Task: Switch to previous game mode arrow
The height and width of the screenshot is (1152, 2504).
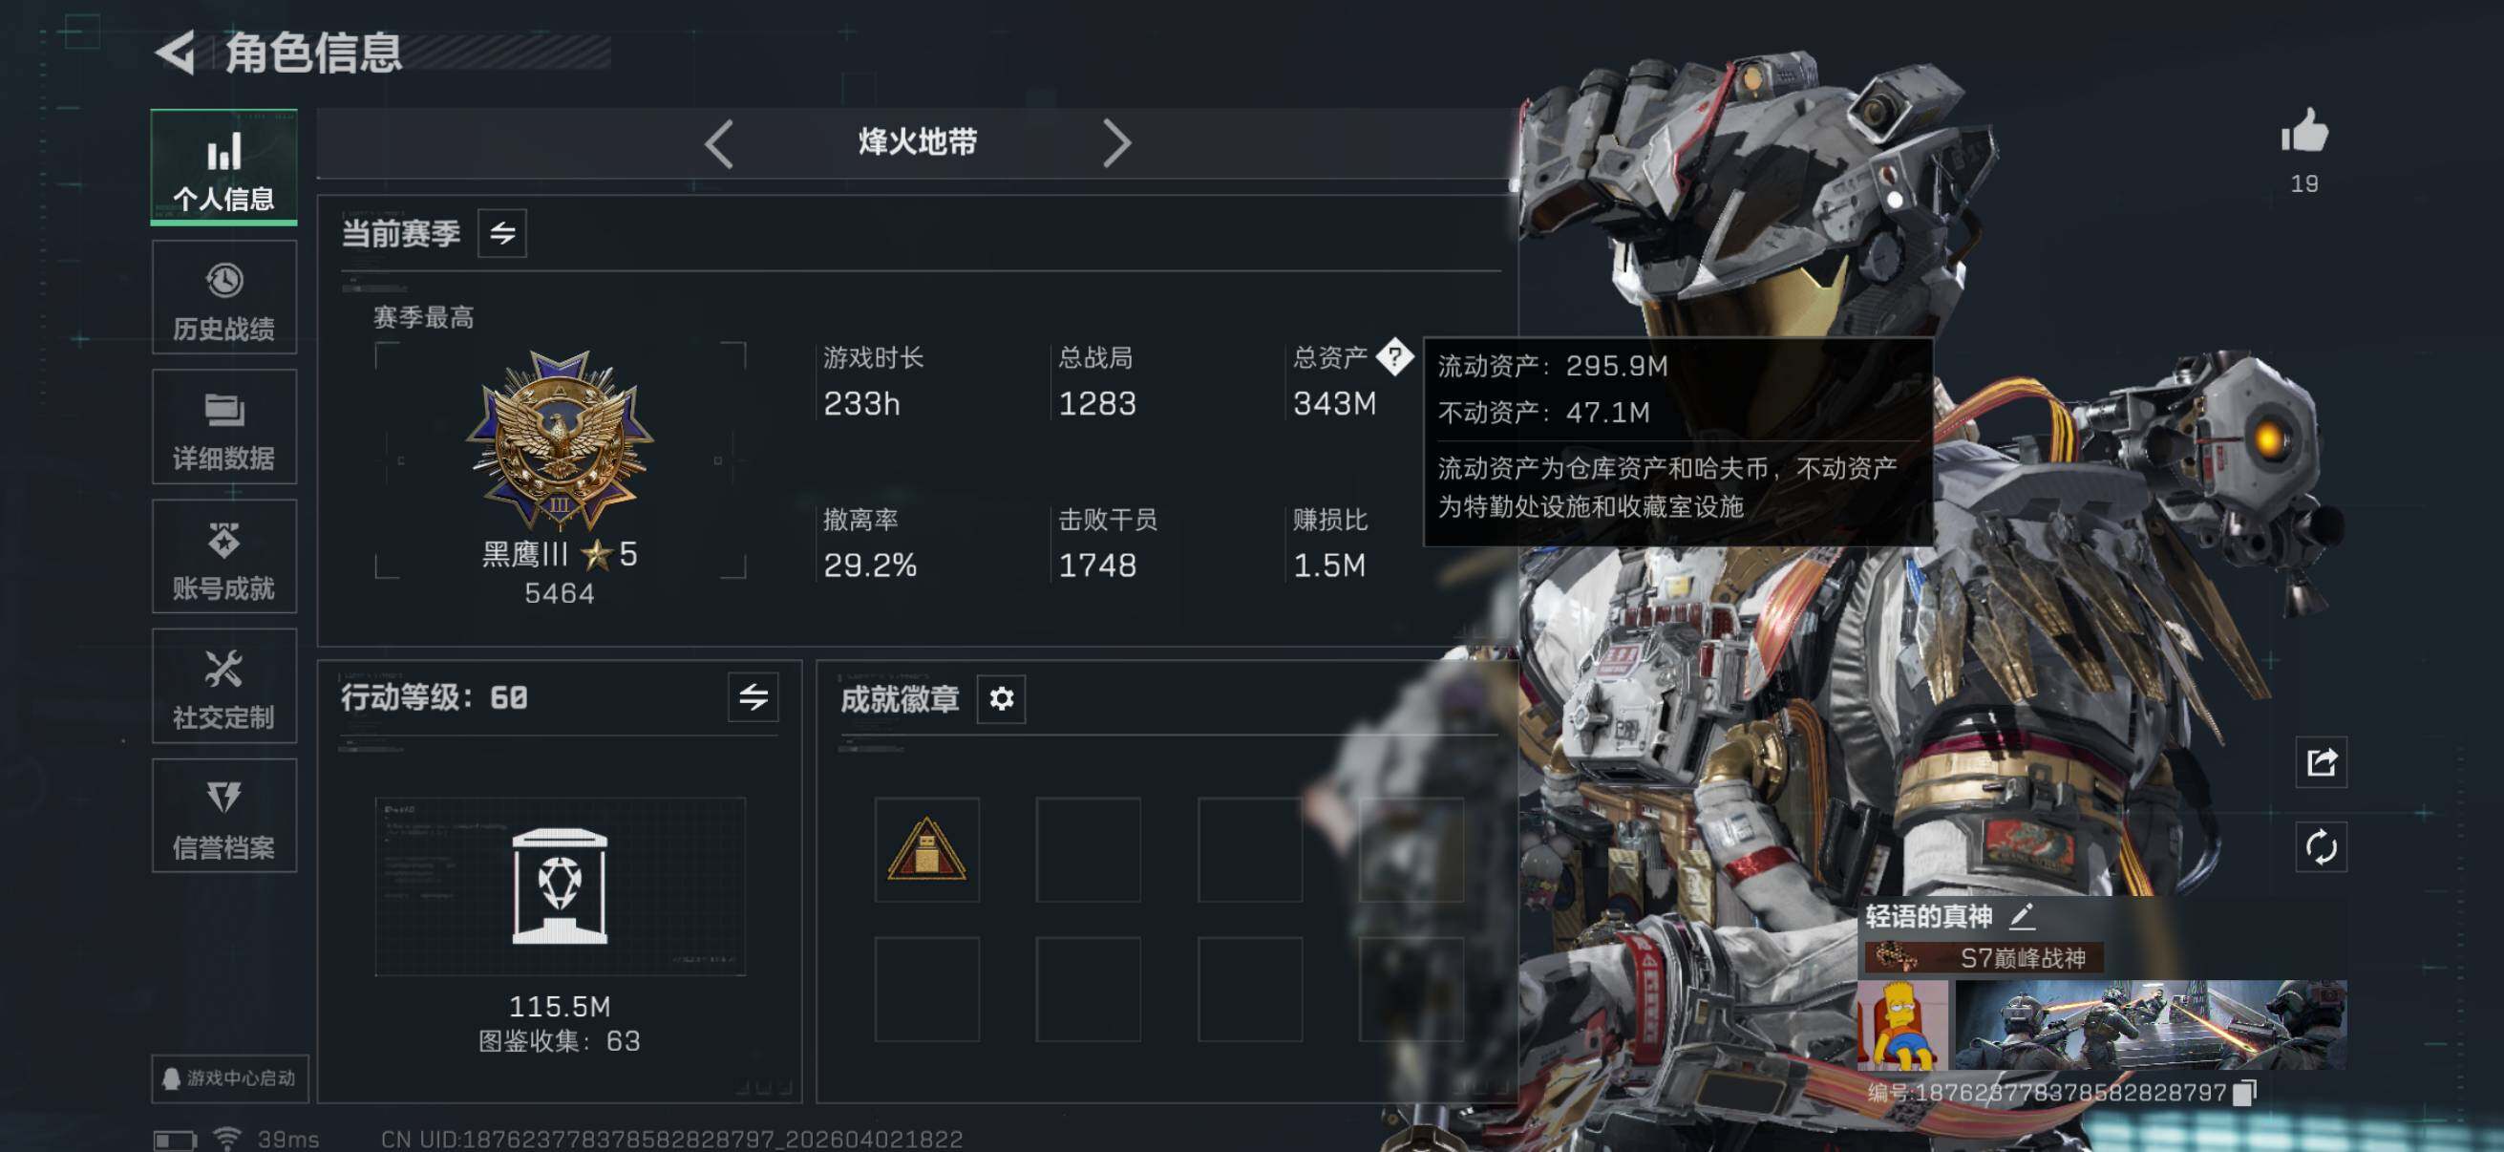Action: (x=719, y=144)
